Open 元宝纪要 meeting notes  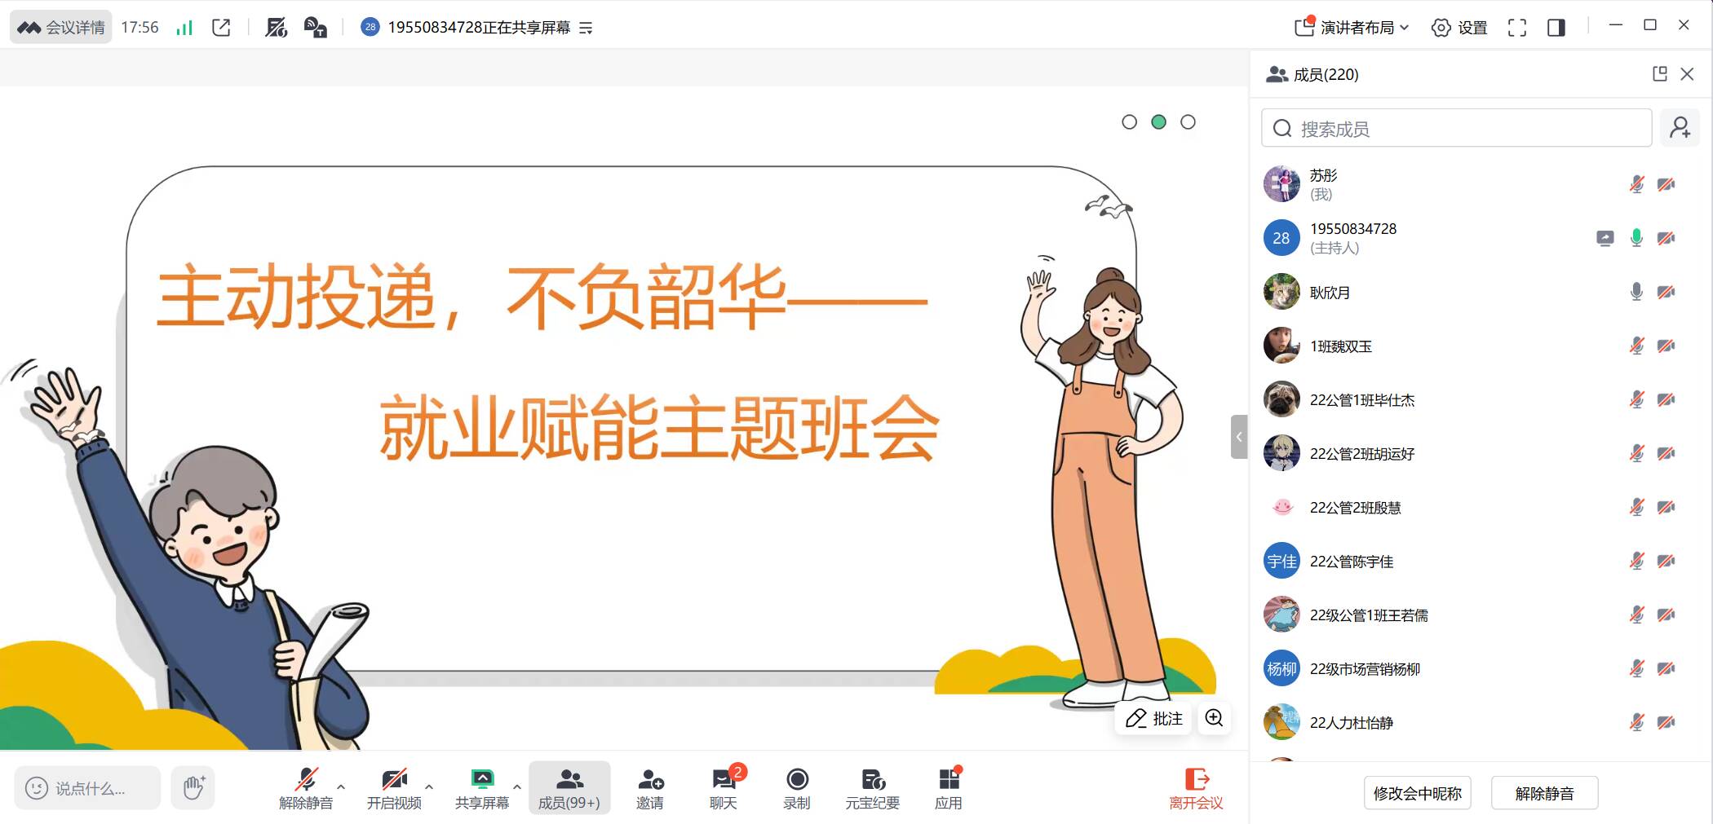(x=872, y=788)
